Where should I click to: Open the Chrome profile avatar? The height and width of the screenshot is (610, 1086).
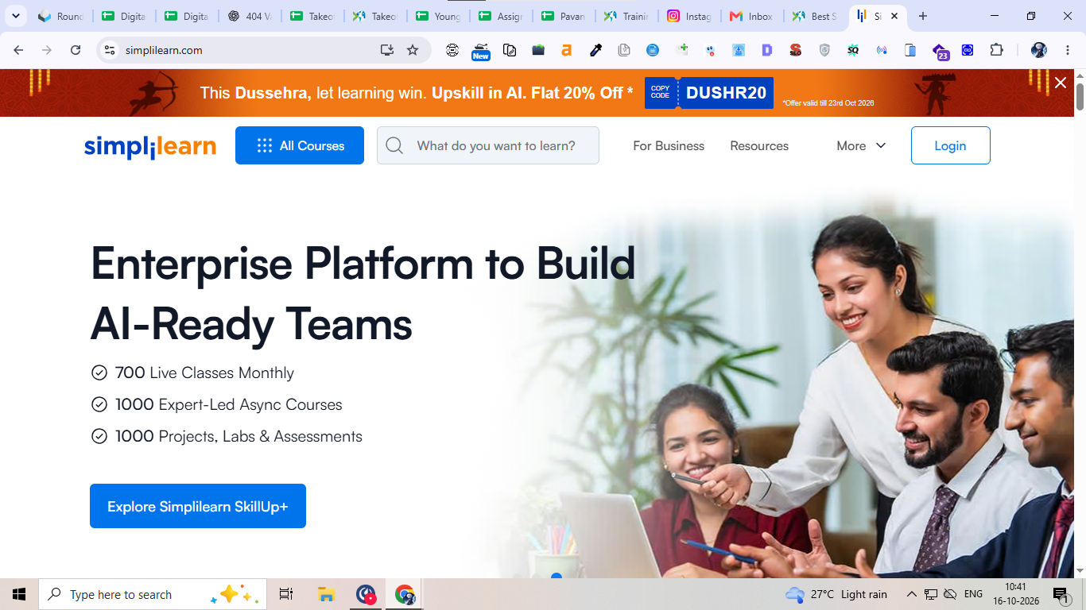(x=1039, y=50)
